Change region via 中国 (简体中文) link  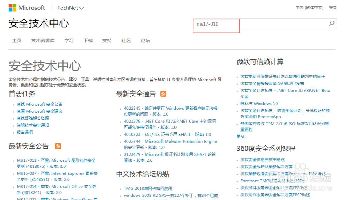(x=309, y=8)
